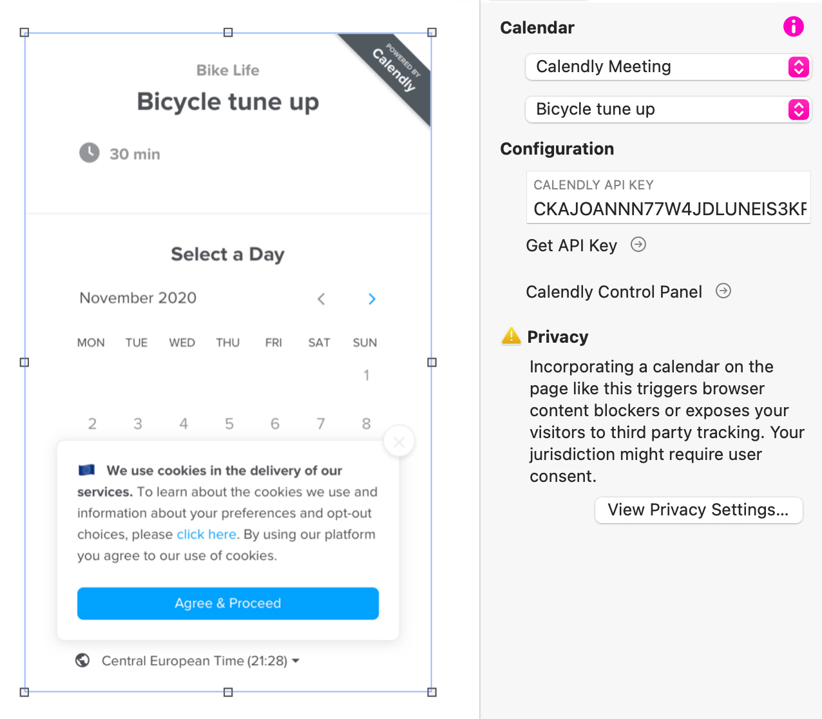This screenshot has width=822, height=719.
Task: Select November 1 on the calendar
Action: coord(366,375)
